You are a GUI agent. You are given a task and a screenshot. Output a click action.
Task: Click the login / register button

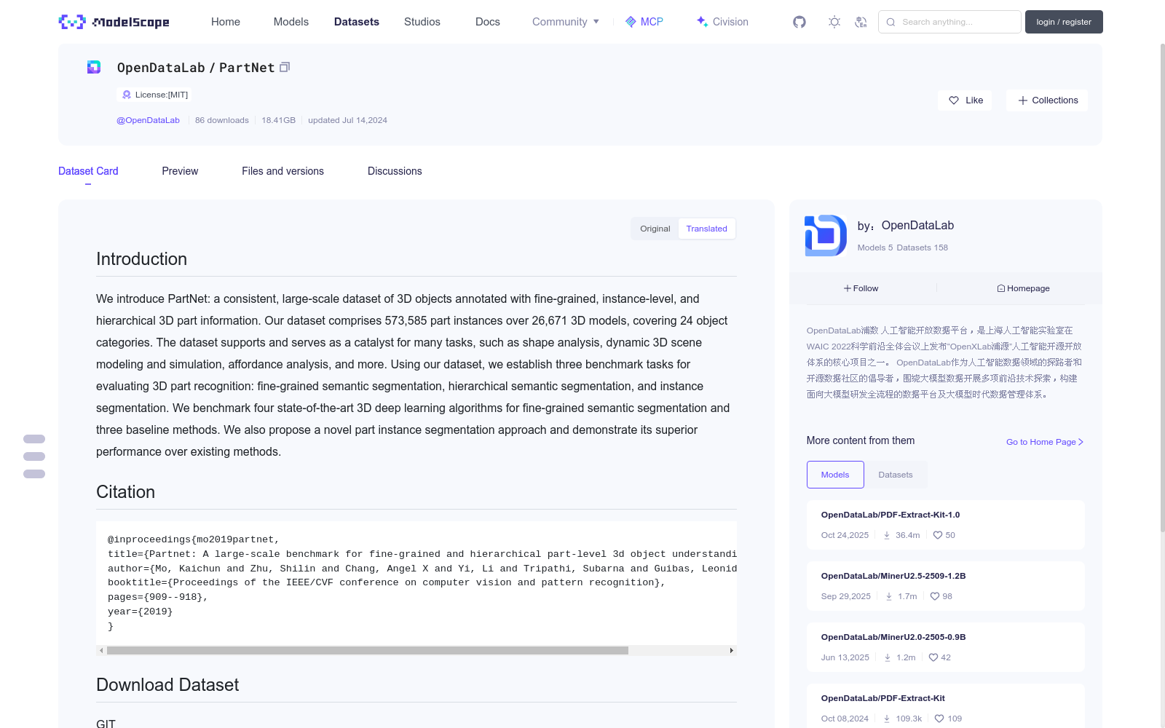tap(1064, 22)
